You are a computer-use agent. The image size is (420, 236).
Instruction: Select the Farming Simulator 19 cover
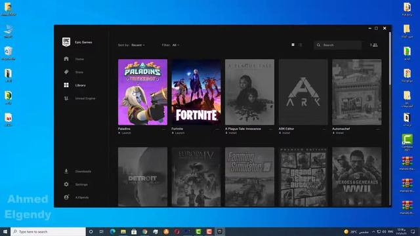pos(249,177)
